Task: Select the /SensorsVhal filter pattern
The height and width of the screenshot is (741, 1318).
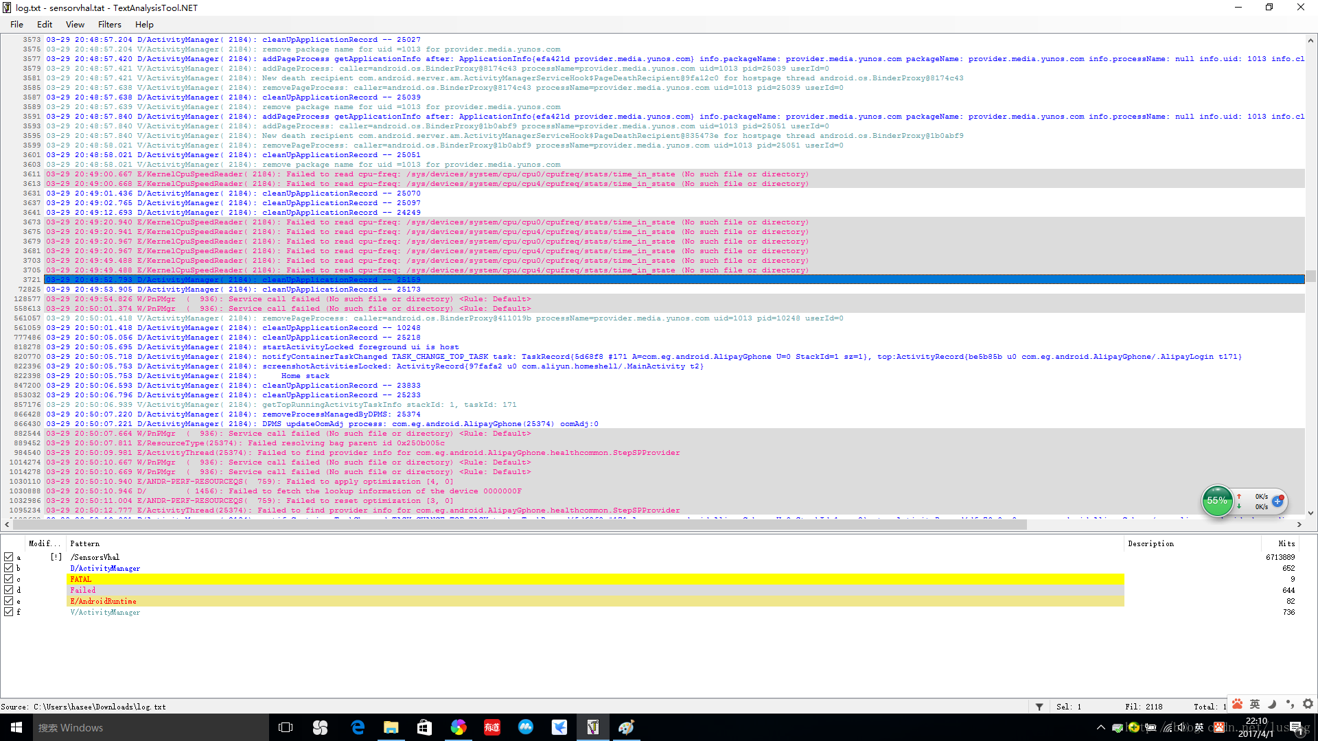Action: [x=95, y=557]
